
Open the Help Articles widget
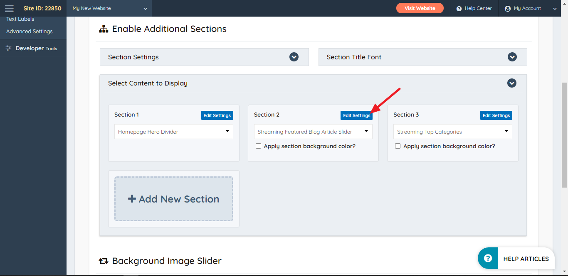tap(516, 259)
